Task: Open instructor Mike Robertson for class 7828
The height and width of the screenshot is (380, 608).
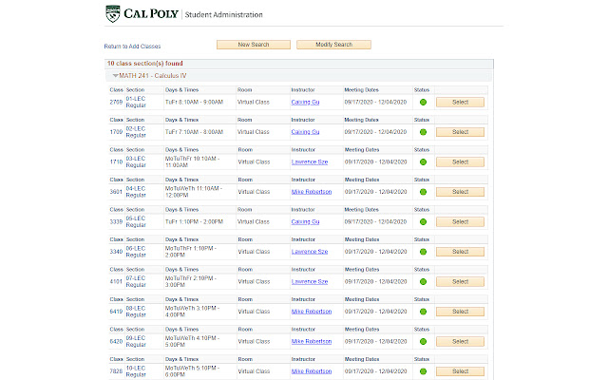Action: (x=312, y=371)
